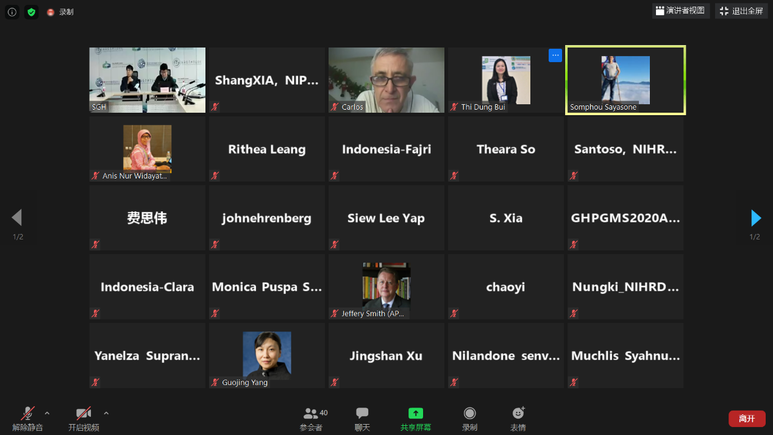The height and width of the screenshot is (435, 773).
Task: Click the record button (录制) in toolbar
Action: [x=469, y=419]
